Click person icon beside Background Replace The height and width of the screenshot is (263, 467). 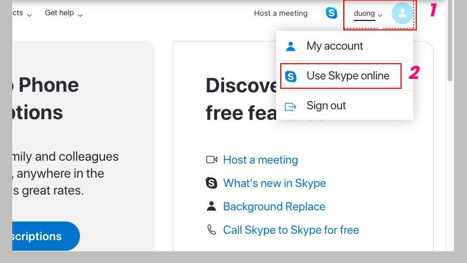click(x=211, y=206)
